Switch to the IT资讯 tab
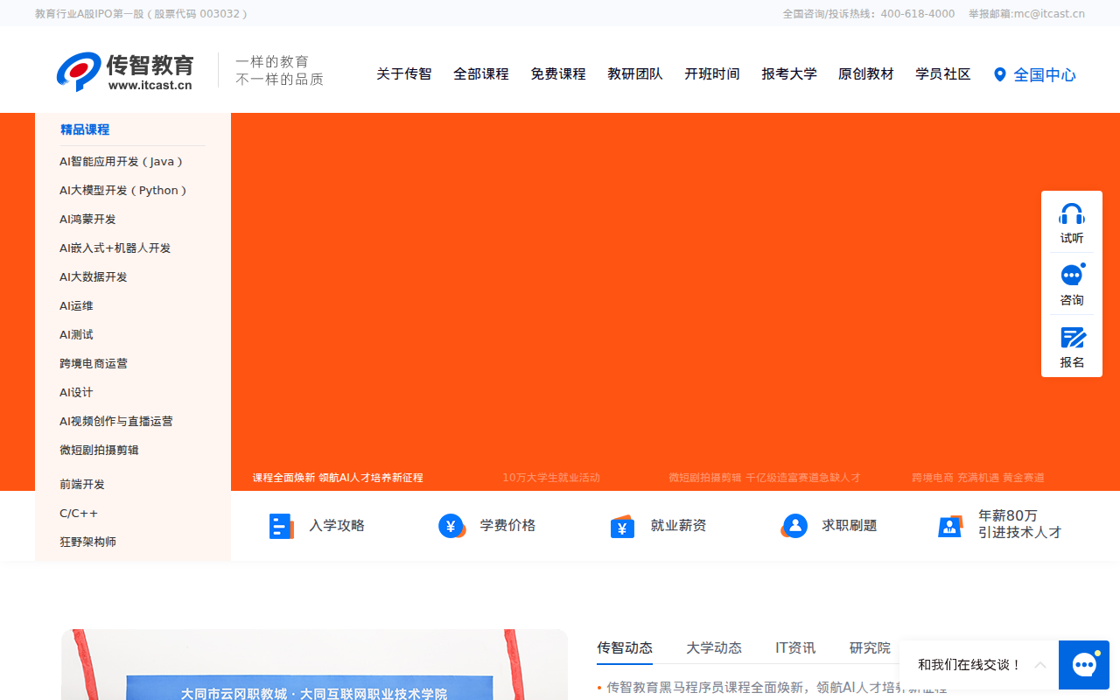Screen dimensions: 1120x700 [x=795, y=648]
